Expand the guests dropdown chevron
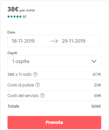 click(94, 61)
